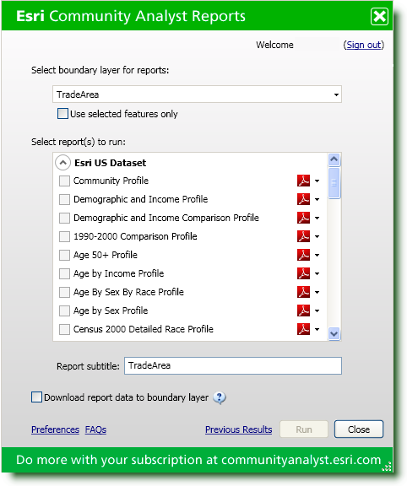The image size is (407, 486).
Task: Click the PDF icon for Age by Income Profile
Action: [303, 273]
